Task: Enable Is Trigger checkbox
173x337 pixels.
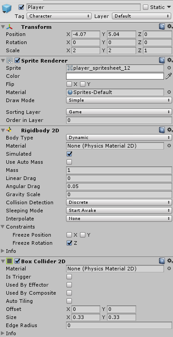Action: [x=69, y=277]
